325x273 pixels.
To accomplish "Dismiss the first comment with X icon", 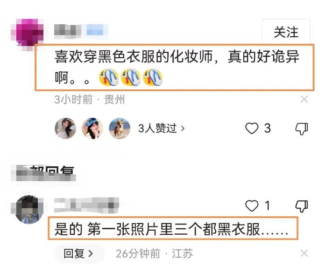I will pyautogui.click(x=304, y=99).
